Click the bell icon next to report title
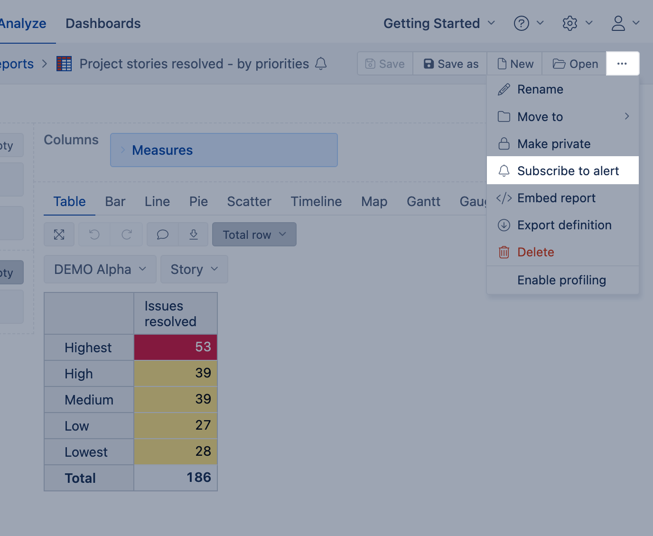Screen dimensions: 653x536 pos(321,64)
